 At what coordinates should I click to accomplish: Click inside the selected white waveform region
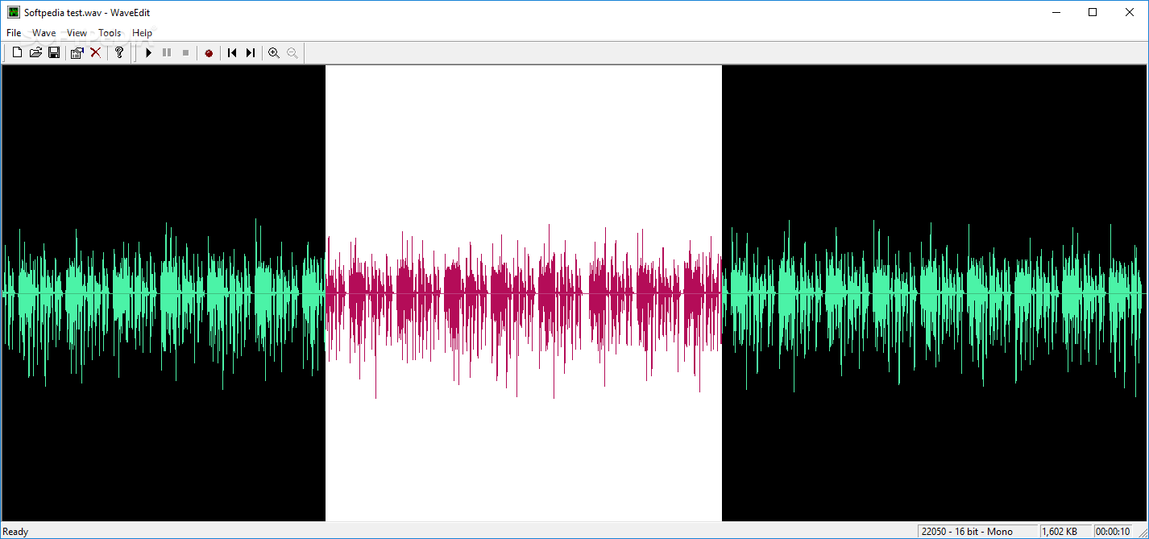pos(524,293)
